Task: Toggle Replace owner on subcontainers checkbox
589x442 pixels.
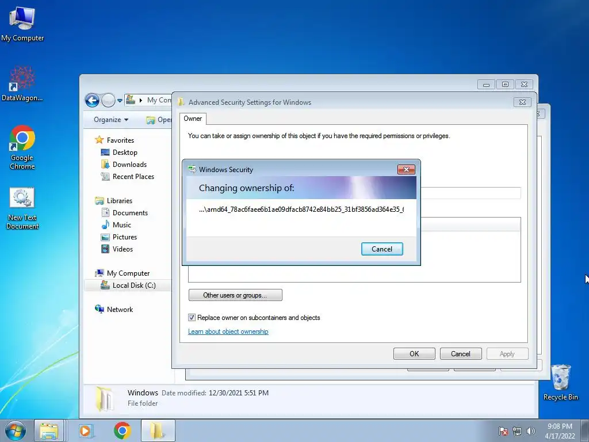Action: click(192, 318)
